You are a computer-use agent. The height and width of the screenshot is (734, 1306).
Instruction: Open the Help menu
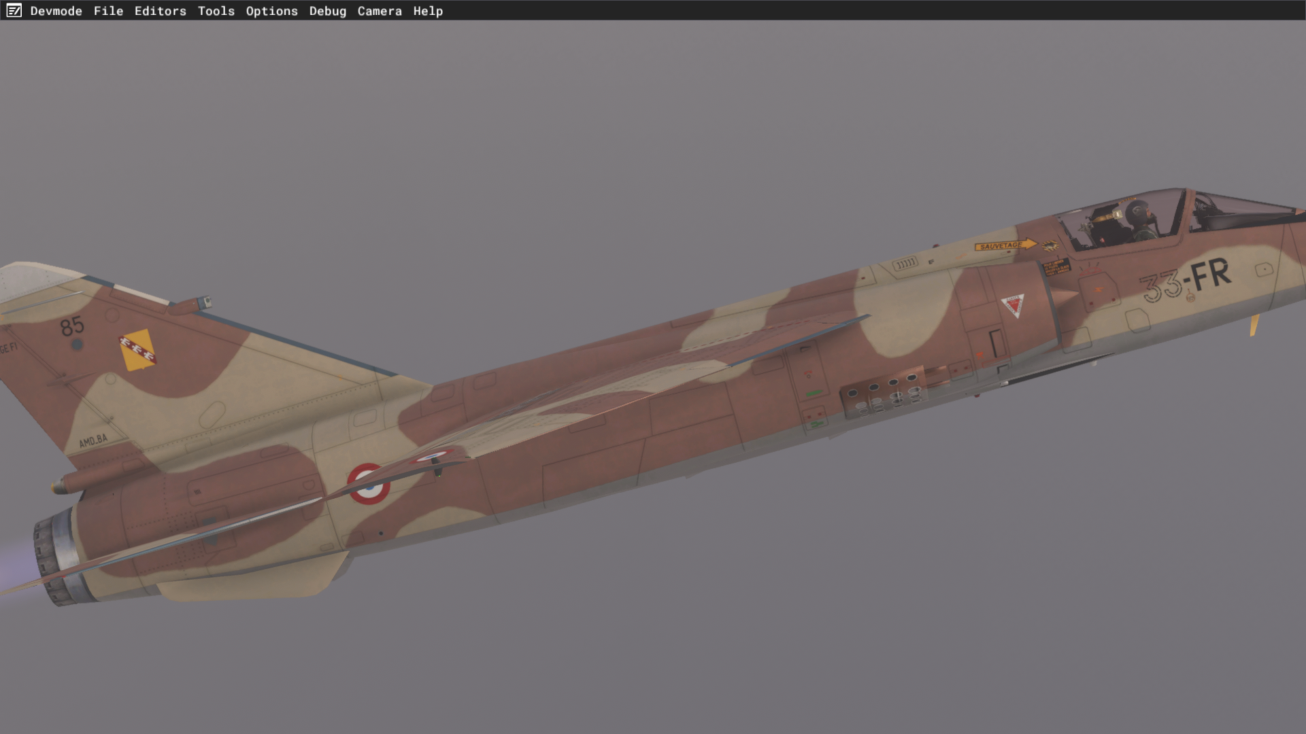428,11
